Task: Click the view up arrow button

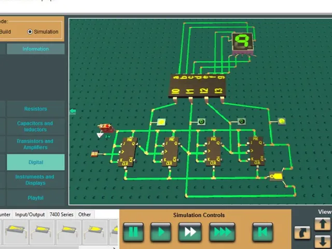Action: (x=323, y=224)
